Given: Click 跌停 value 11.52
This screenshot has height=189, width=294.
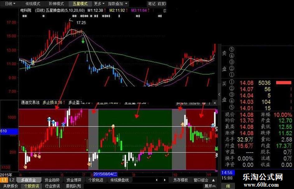Looking at the screenshot, I should tap(285, 133).
